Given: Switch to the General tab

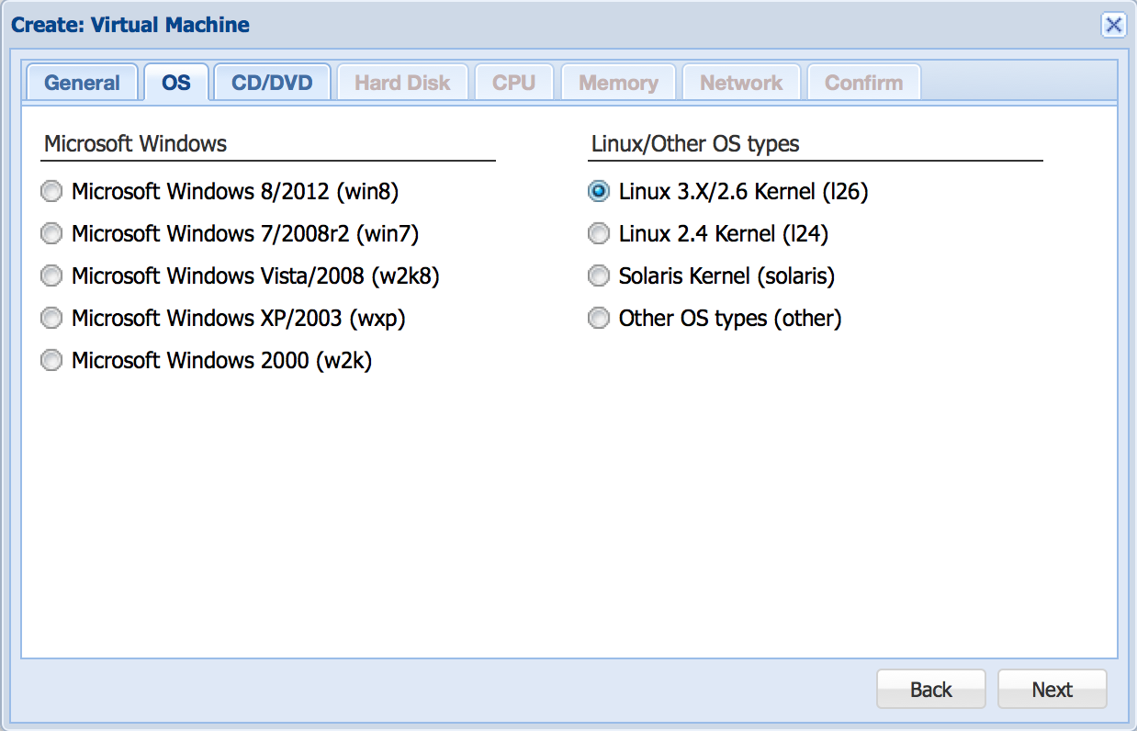Looking at the screenshot, I should tap(82, 83).
